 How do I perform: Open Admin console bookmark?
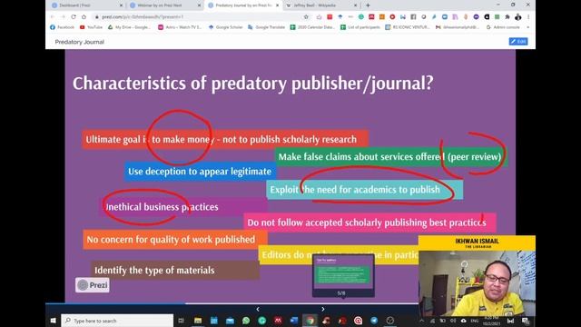(x=503, y=27)
